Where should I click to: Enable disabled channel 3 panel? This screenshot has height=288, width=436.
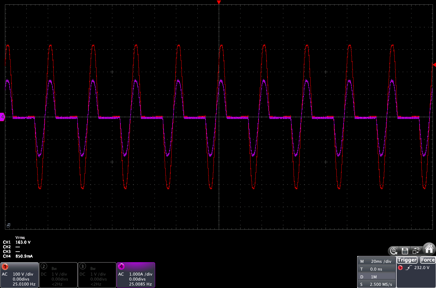[x=97, y=275]
